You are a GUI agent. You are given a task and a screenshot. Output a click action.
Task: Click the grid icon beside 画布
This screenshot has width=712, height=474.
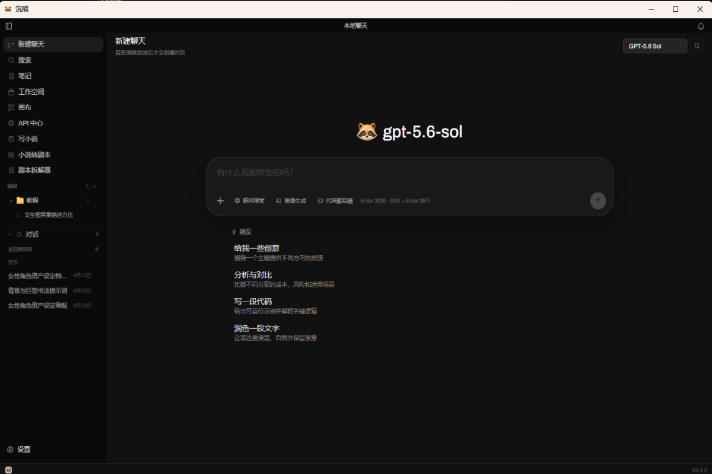point(11,107)
